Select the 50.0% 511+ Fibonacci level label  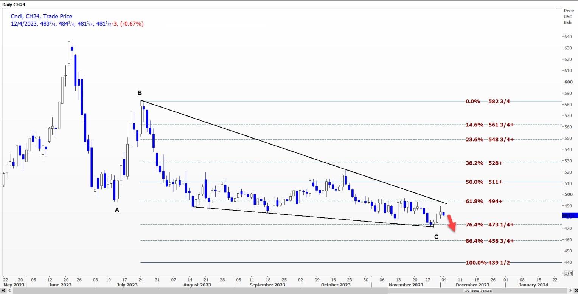(484, 182)
